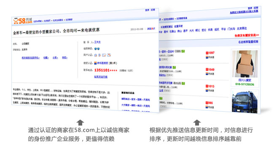This screenshot has width=274, height=152.
Task: Click the red 免费发布搬家信息 link
Action: (x=247, y=35)
